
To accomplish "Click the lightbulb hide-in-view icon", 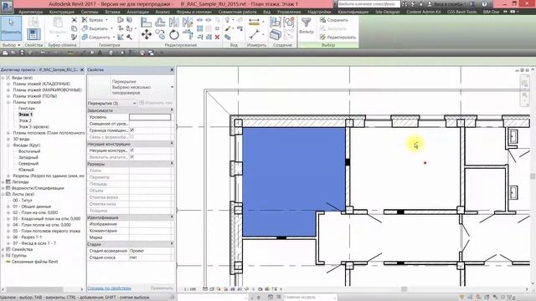I will click(228, 20).
